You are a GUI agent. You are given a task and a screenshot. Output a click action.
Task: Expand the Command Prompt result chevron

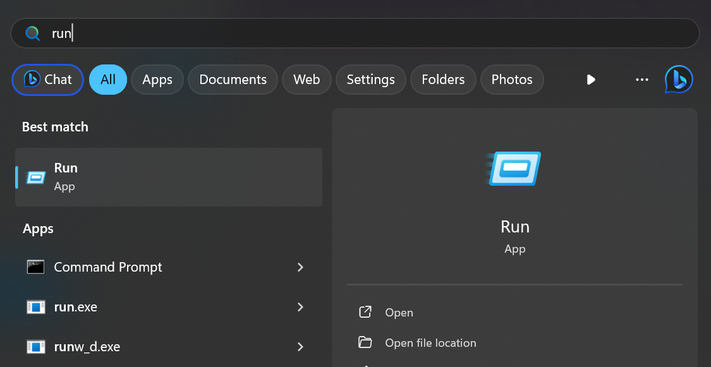(300, 267)
